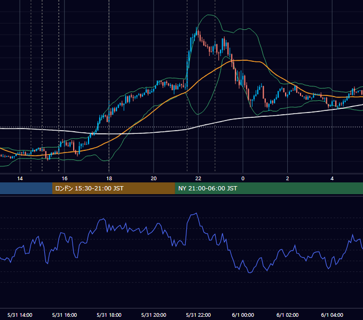
Task: Click the hour label 4 on price chart axis
Action: click(332, 179)
